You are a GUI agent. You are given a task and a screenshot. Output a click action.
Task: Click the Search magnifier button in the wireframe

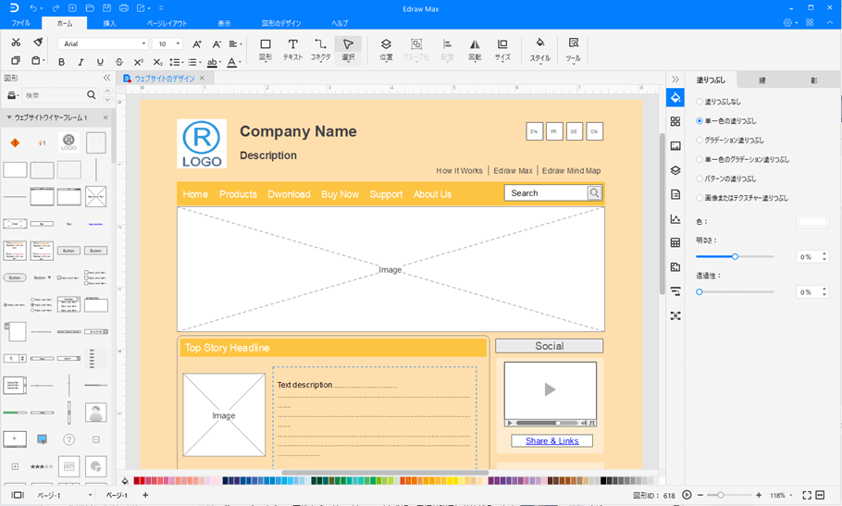coord(595,193)
